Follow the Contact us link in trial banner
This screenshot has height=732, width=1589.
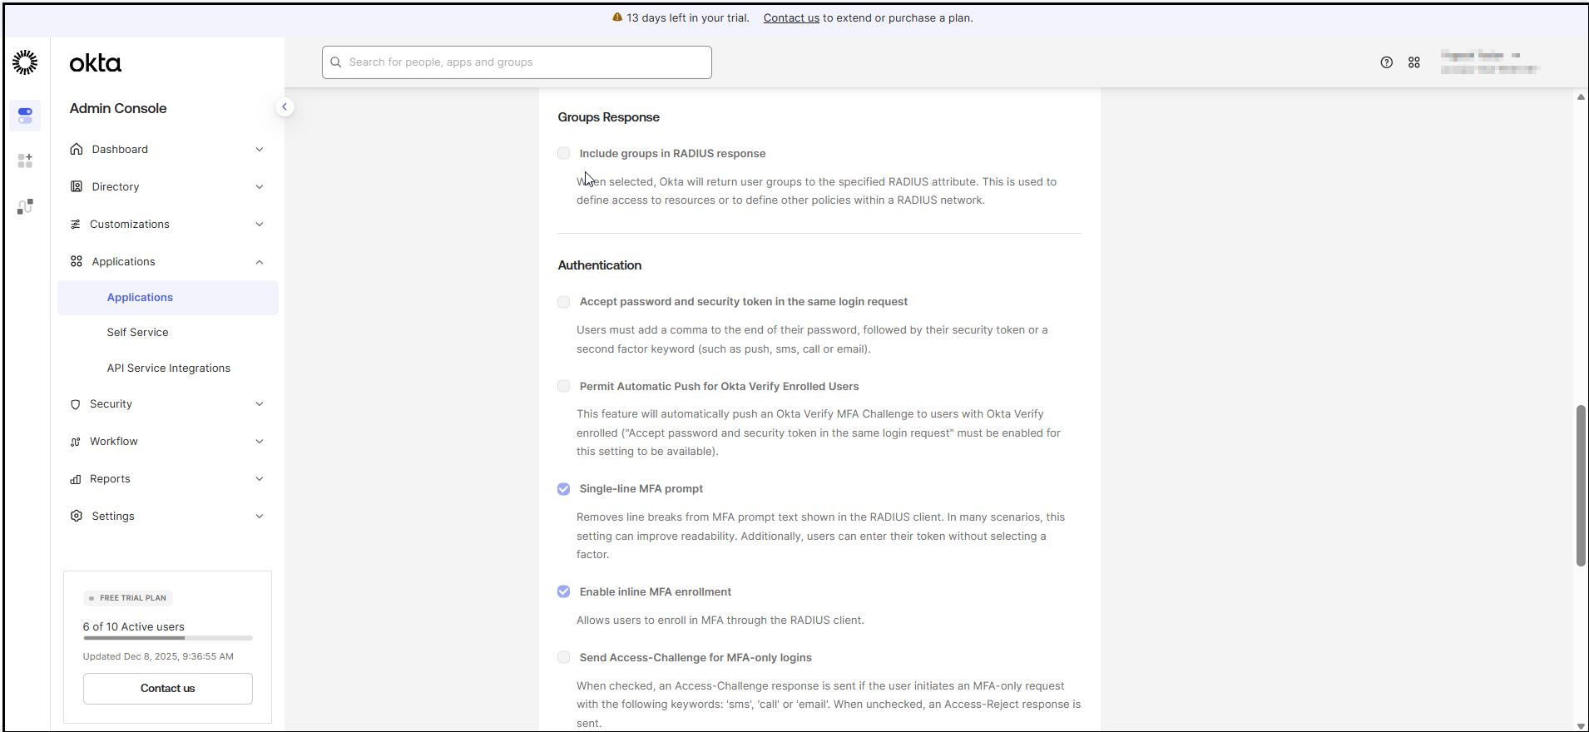pyautogui.click(x=791, y=17)
